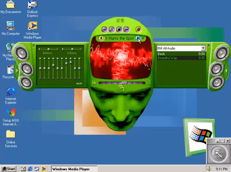Click the system tray volume speaker icon
231x172 pixels.
pyautogui.click(x=209, y=169)
